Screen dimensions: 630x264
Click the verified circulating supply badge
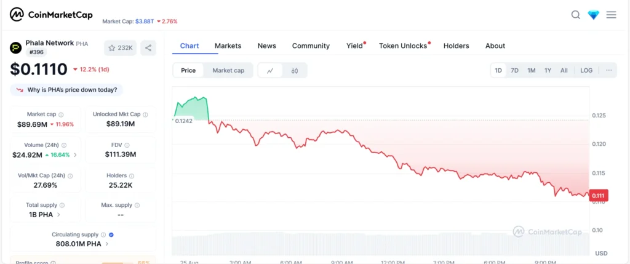(111, 234)
